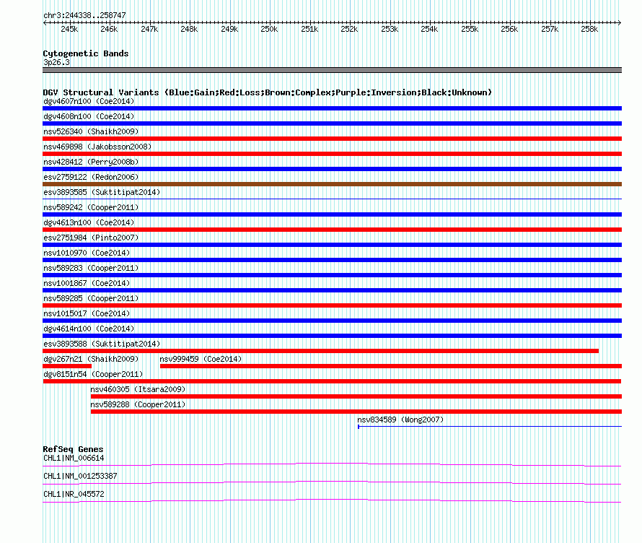Screen dimensions: 642x543
Task: Click the brown esv2759122 complex variant bar
Action: (x=332, y=184)
